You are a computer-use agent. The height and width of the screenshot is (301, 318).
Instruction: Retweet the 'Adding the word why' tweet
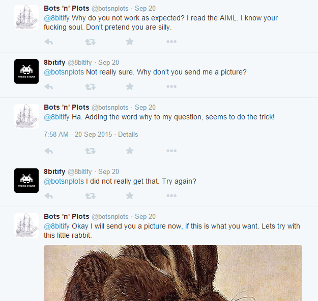(x=90, y=151)
